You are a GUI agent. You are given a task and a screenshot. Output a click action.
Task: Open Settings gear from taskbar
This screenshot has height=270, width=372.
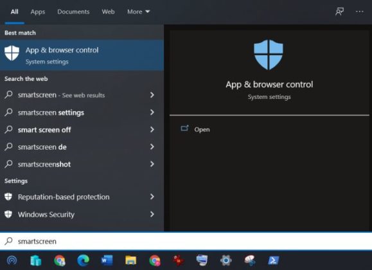226,260
